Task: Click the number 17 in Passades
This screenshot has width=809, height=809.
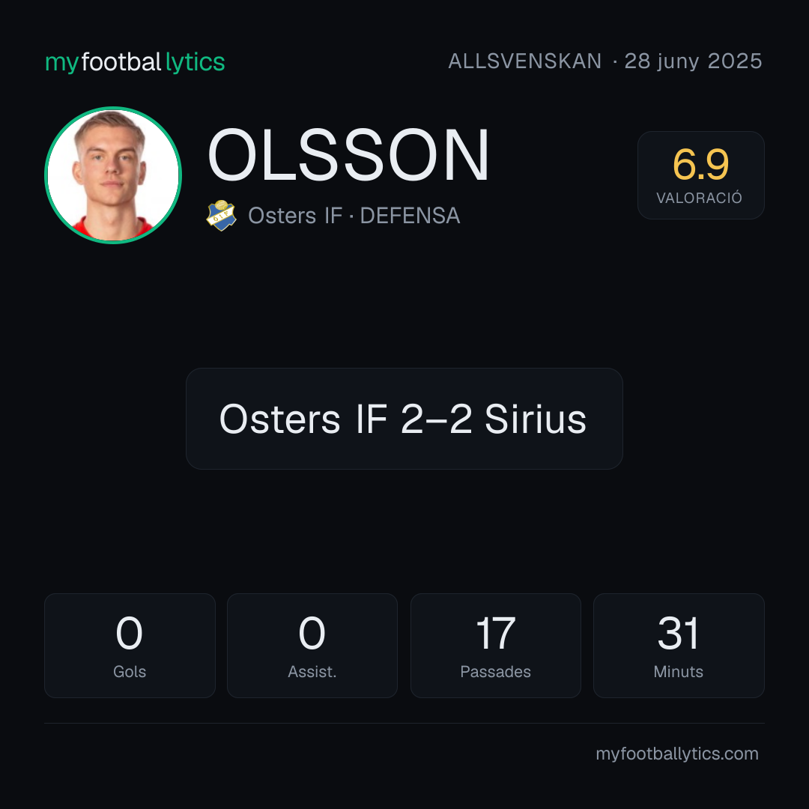Action: (495, 633)
